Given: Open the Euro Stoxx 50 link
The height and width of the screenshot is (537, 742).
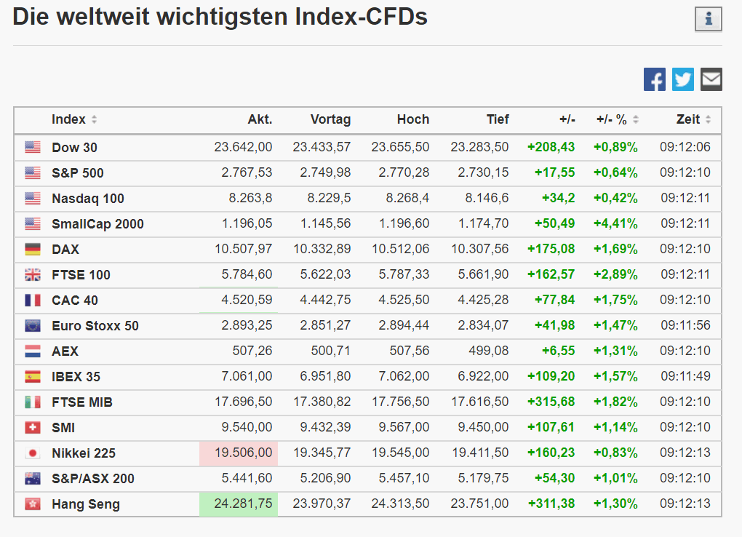Looking at the screenshot, I should [95, 325].
